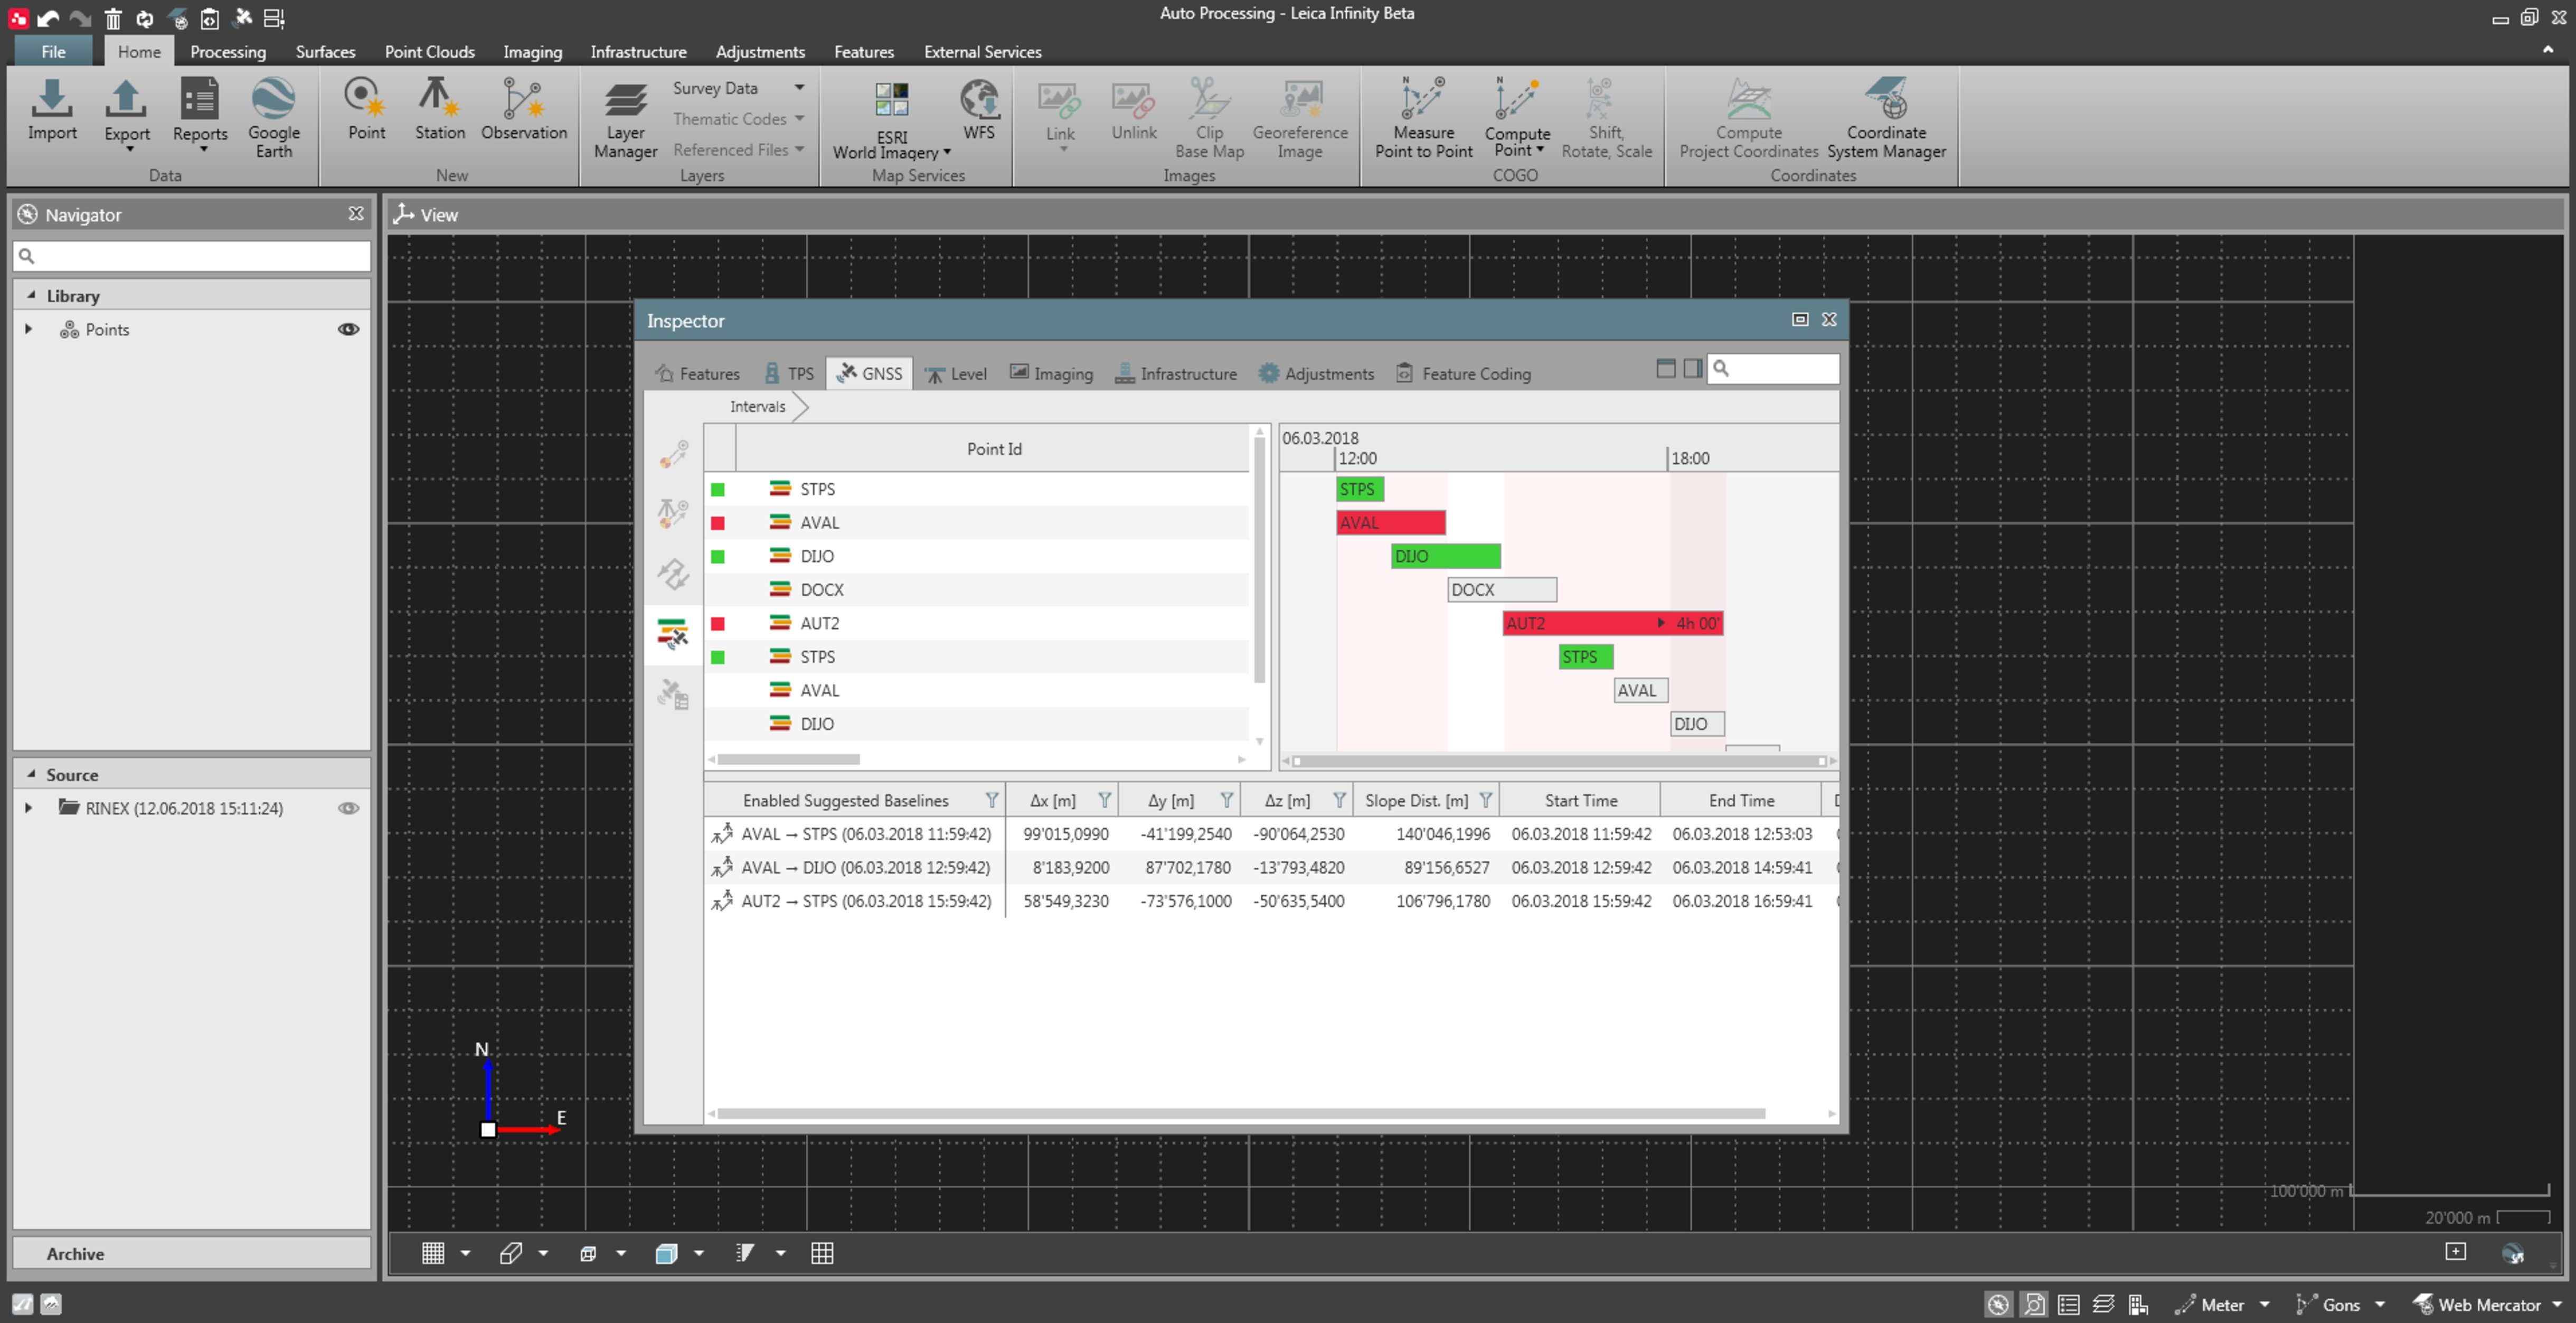Toggle the red status box of first AVAL row
The height and width of the screenshot is (1323, 2576).
click(x=718, y=523)
